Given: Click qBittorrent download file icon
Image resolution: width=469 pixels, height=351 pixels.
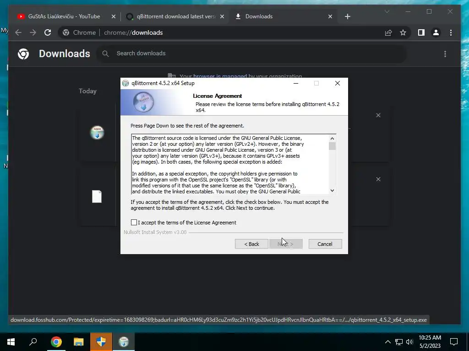Looking at the screenshot, I should click(x=97, y=133).
